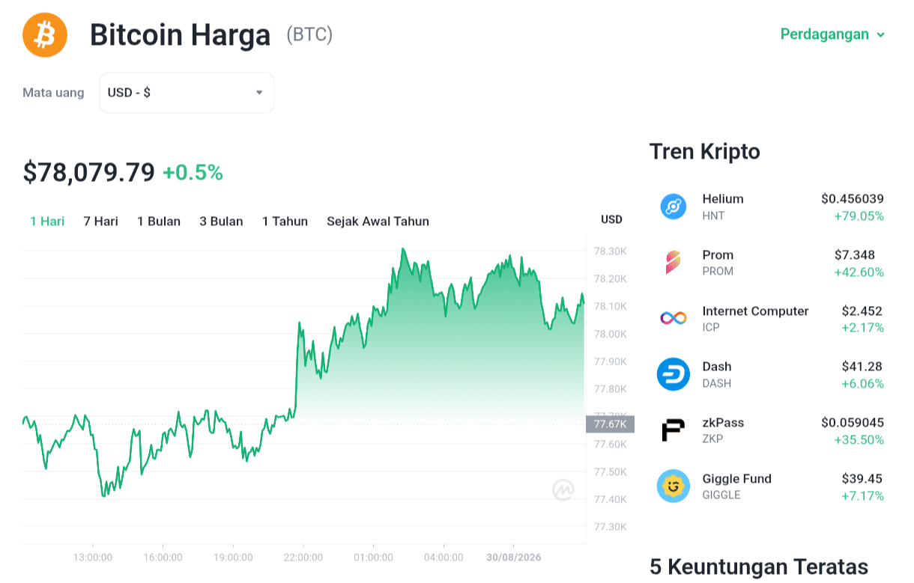The height and width of the screenshot is (583, 914).
Task: Open the Helium HNT link
Action: click(x=772, y=207)
